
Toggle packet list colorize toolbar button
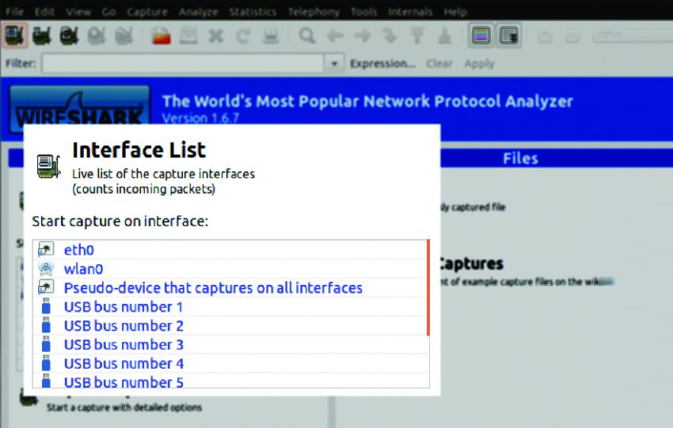coord(480,36)
